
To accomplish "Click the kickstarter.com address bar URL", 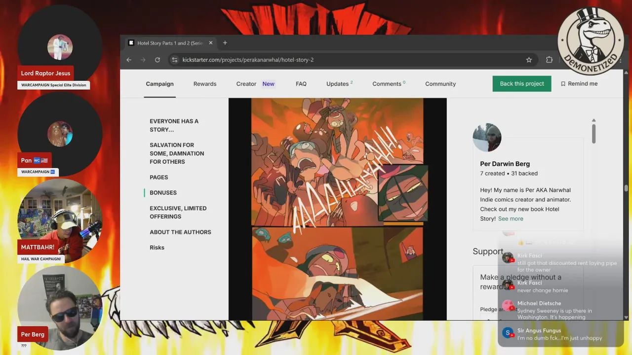I will [x=248, y=60].
